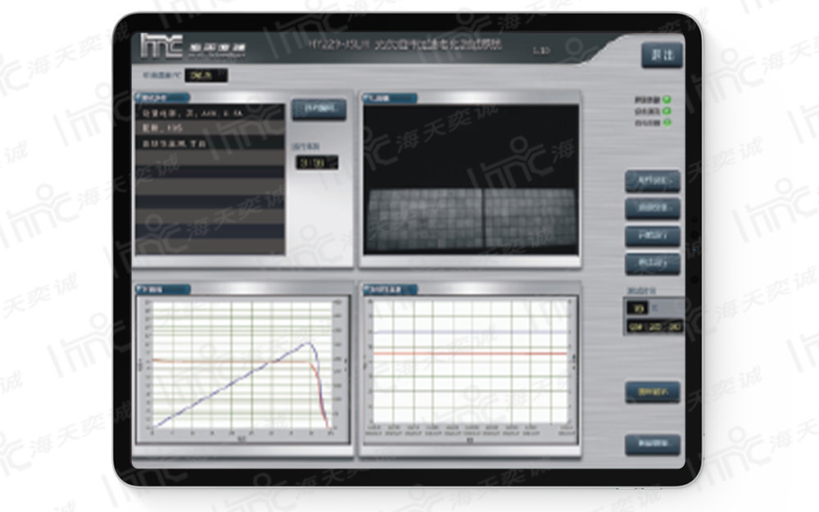Click the blue curve peak in the IV chart
The height and width of the screenshot is (512, 819).
point(309,342)
